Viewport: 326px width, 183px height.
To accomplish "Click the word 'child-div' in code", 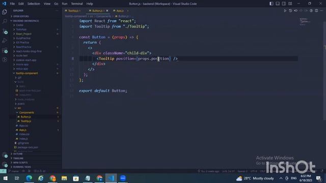I will (137, 53).
